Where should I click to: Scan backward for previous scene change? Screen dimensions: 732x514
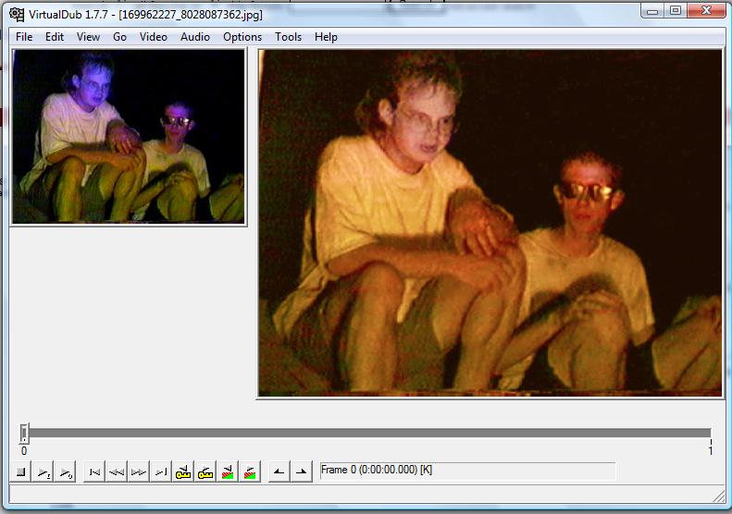pos(228,472)
